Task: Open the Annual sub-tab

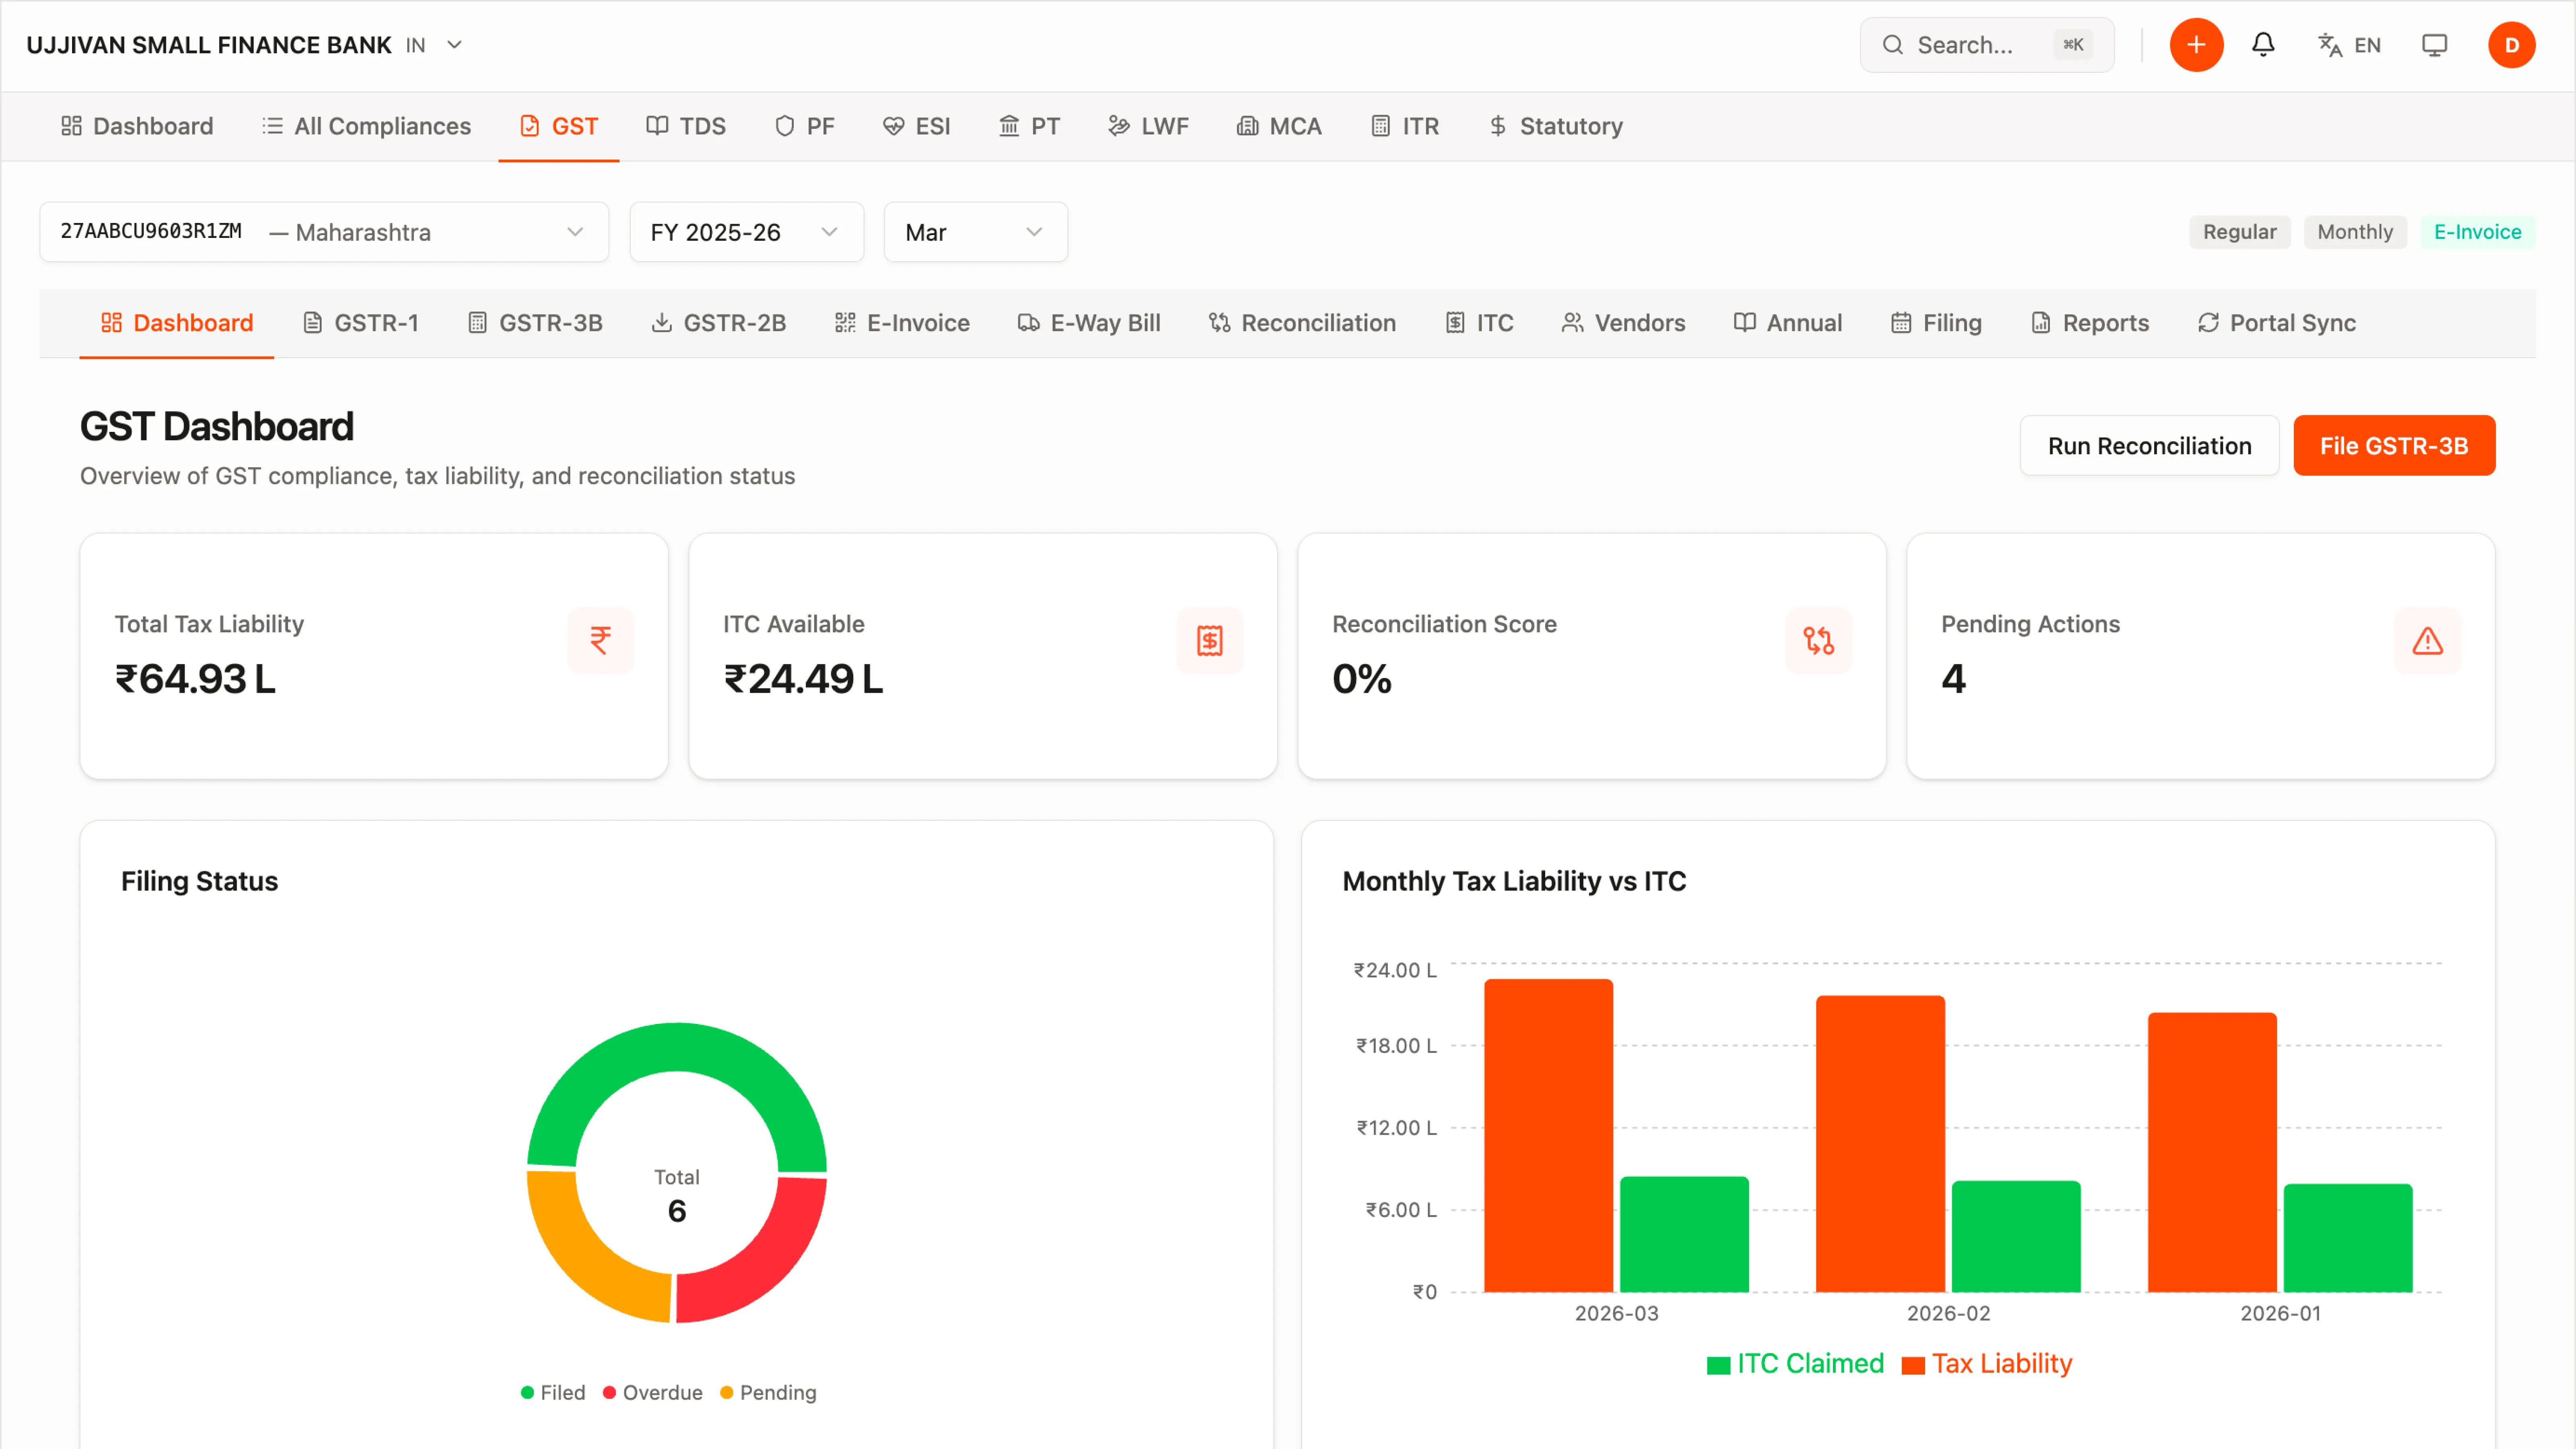Action: tap(1788, 323)
